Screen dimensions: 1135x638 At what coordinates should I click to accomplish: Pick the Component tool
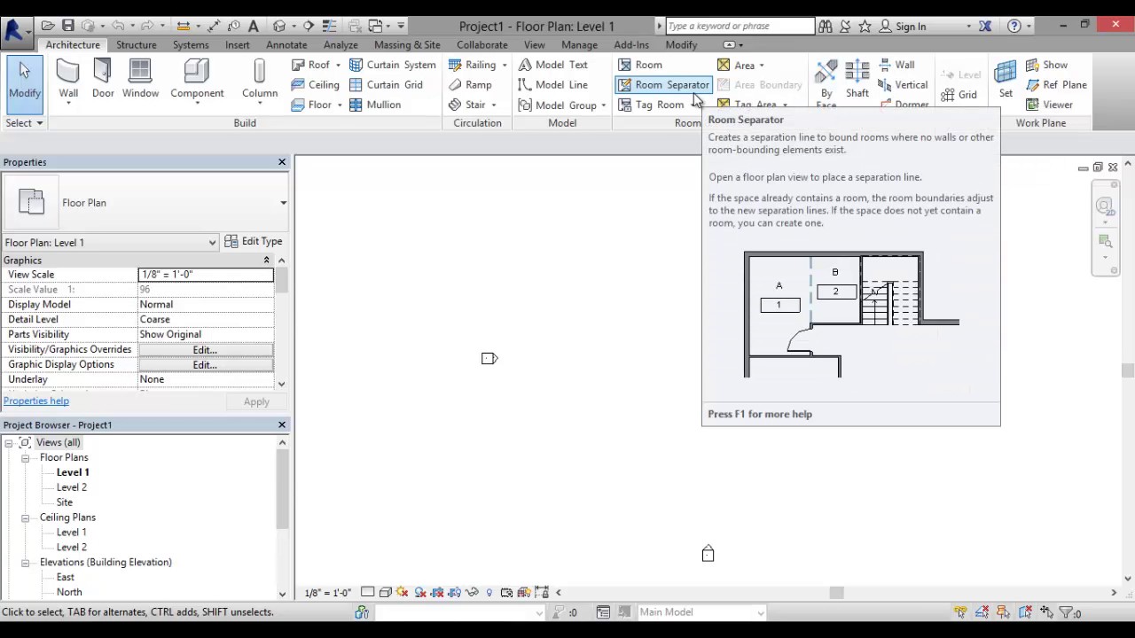coord(197,80)
